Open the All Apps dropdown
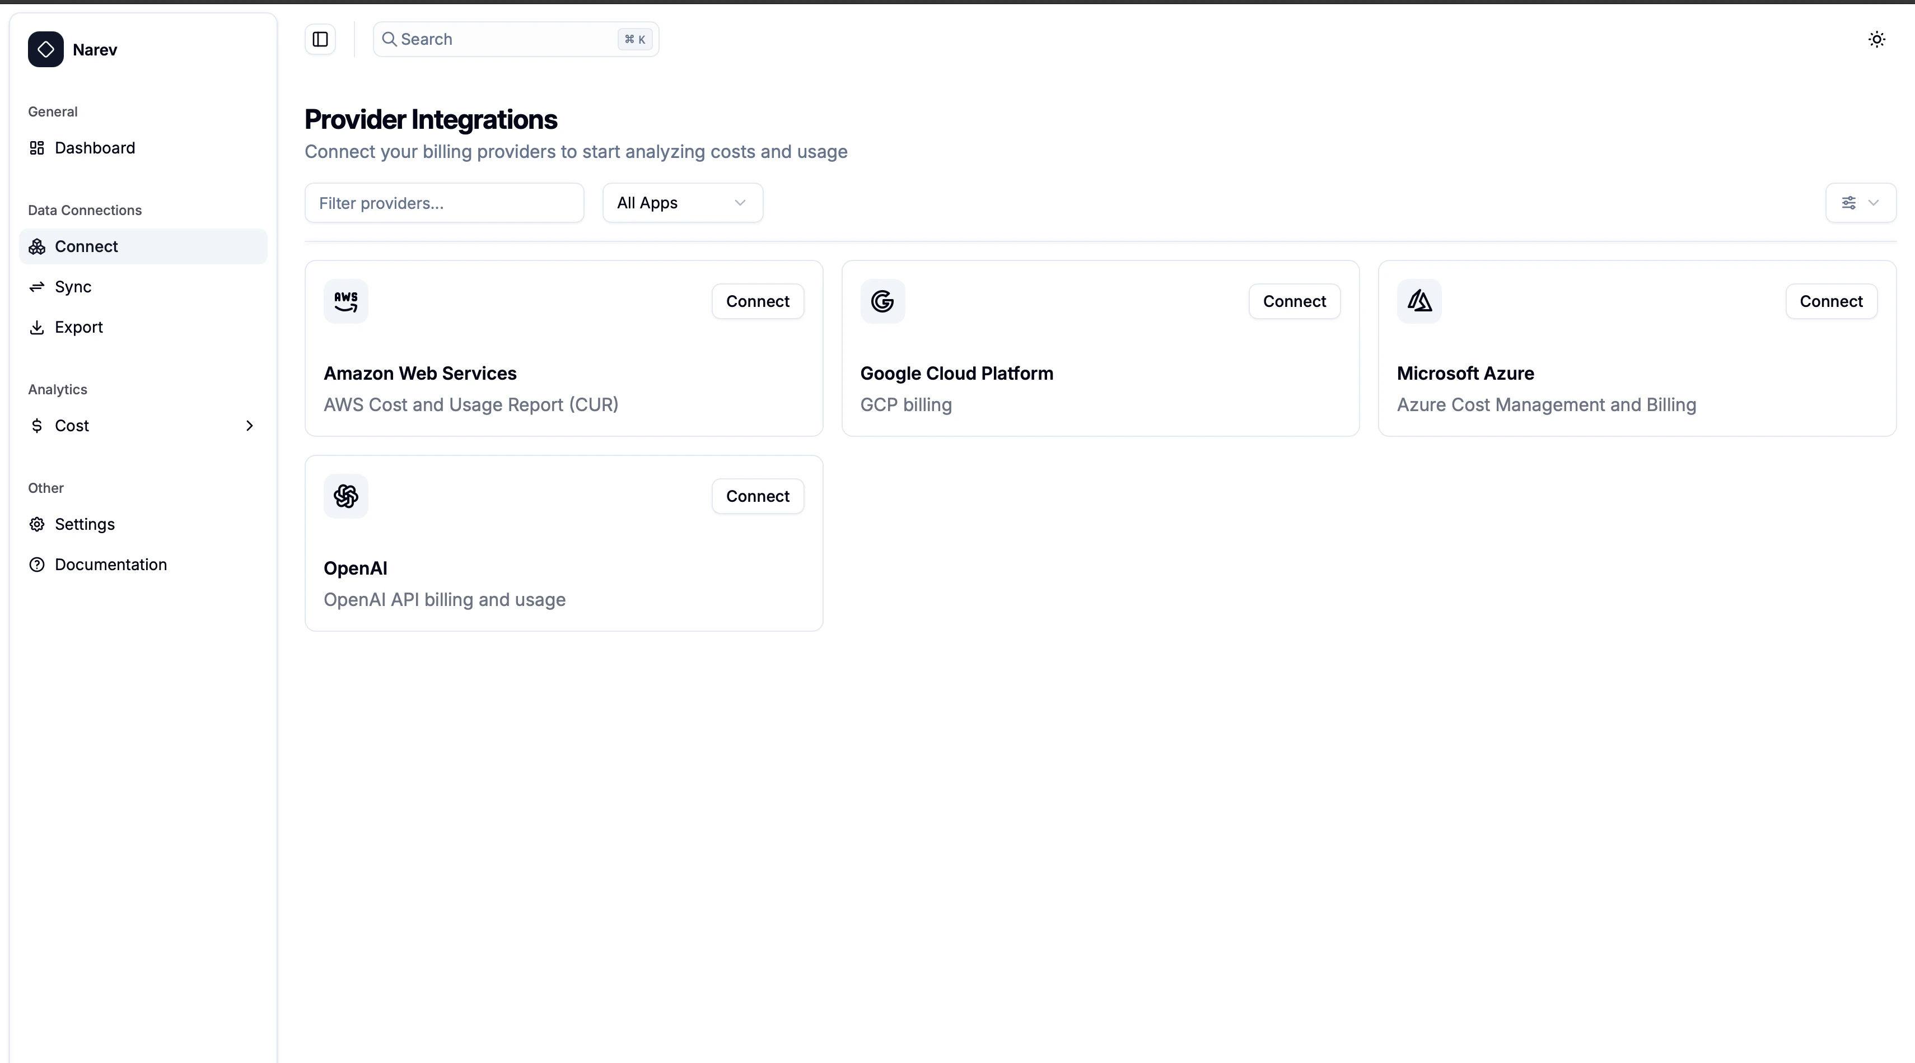The width and height of the screenshot is (1915, 1063). click(x=681, y=202)
